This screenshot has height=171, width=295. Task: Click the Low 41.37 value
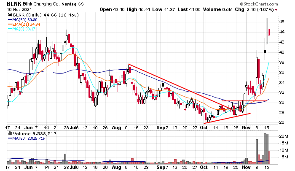pyautogui.click(x=164, y=9)
